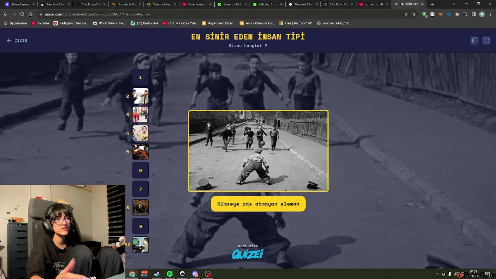This screenshot has width=496, height=279.
Task: Open the browser extensions puzzle icon
Action: [457, 14]
